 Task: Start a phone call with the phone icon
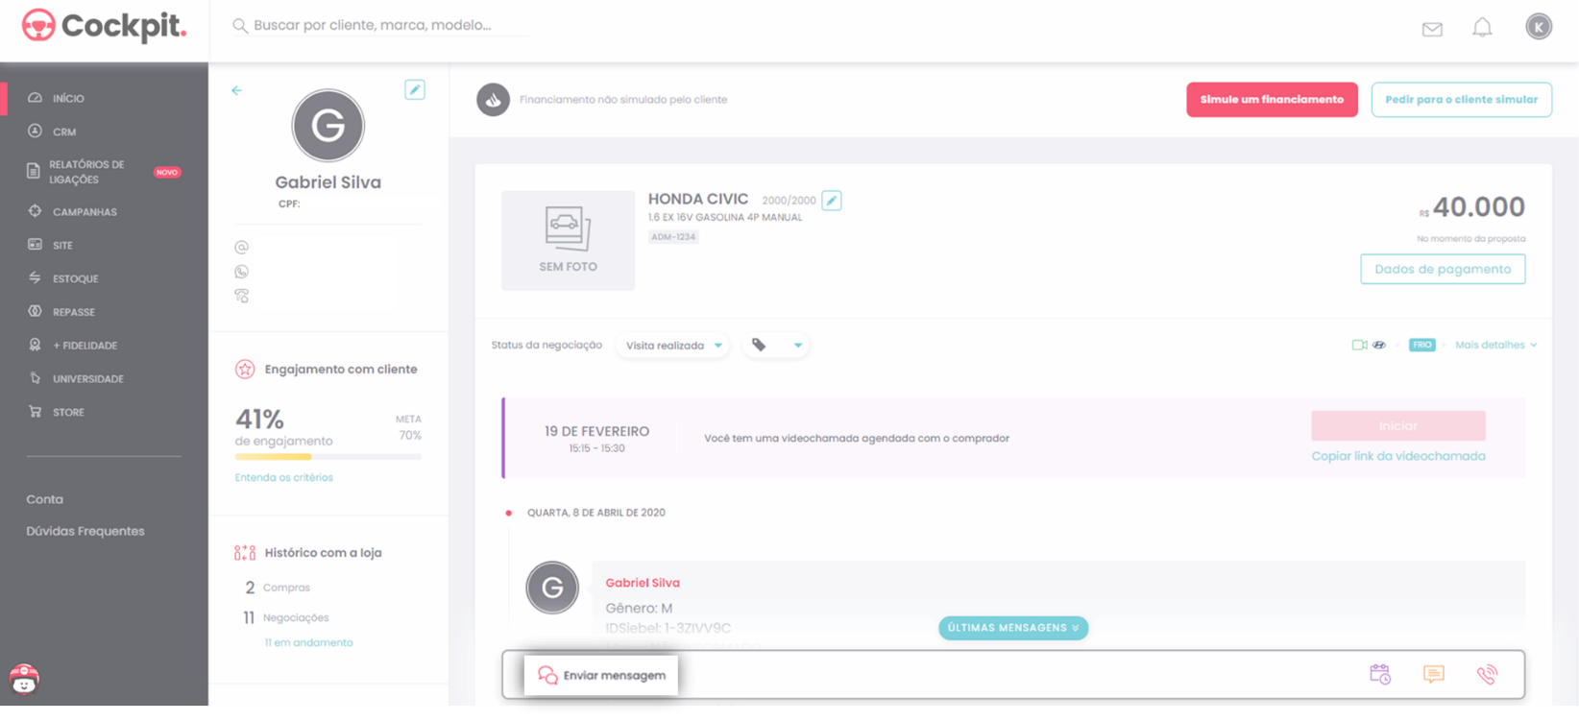[x=1487, y=674]
